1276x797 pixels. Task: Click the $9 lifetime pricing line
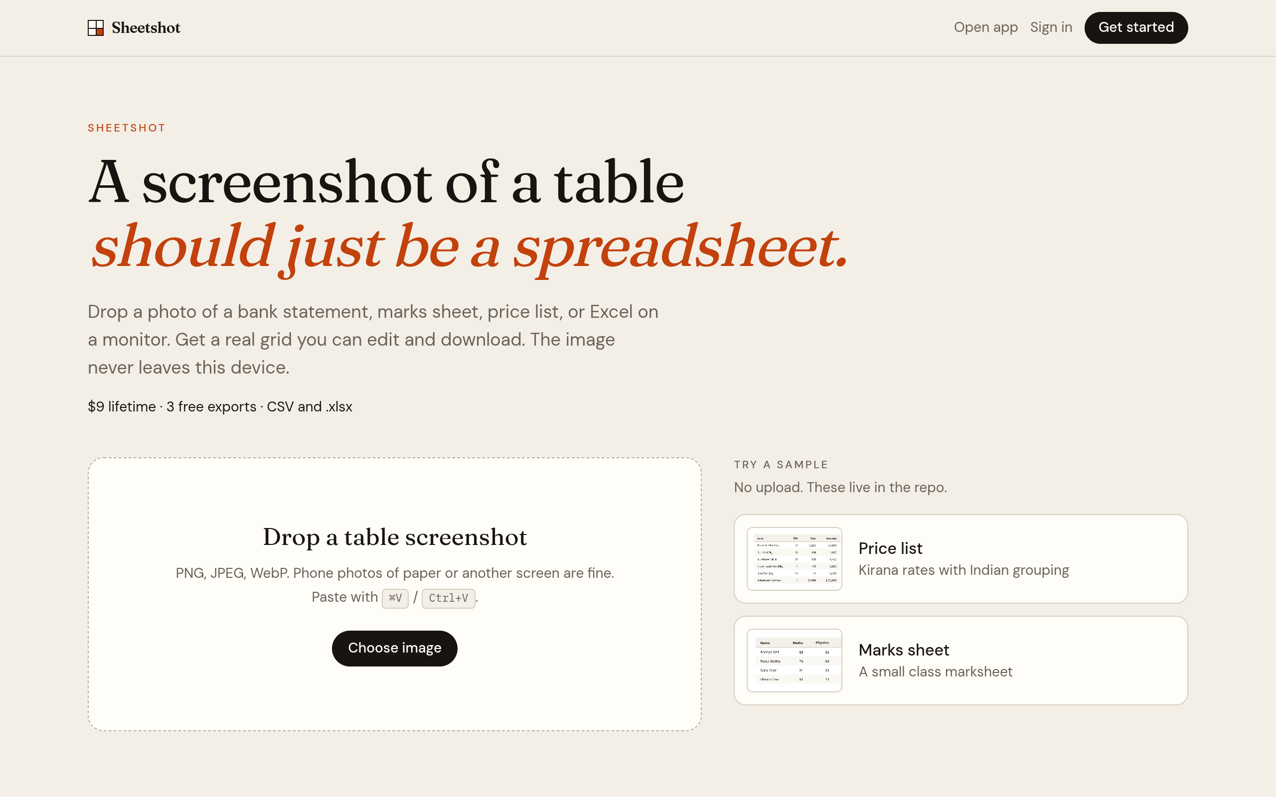[x=220, y=407]
